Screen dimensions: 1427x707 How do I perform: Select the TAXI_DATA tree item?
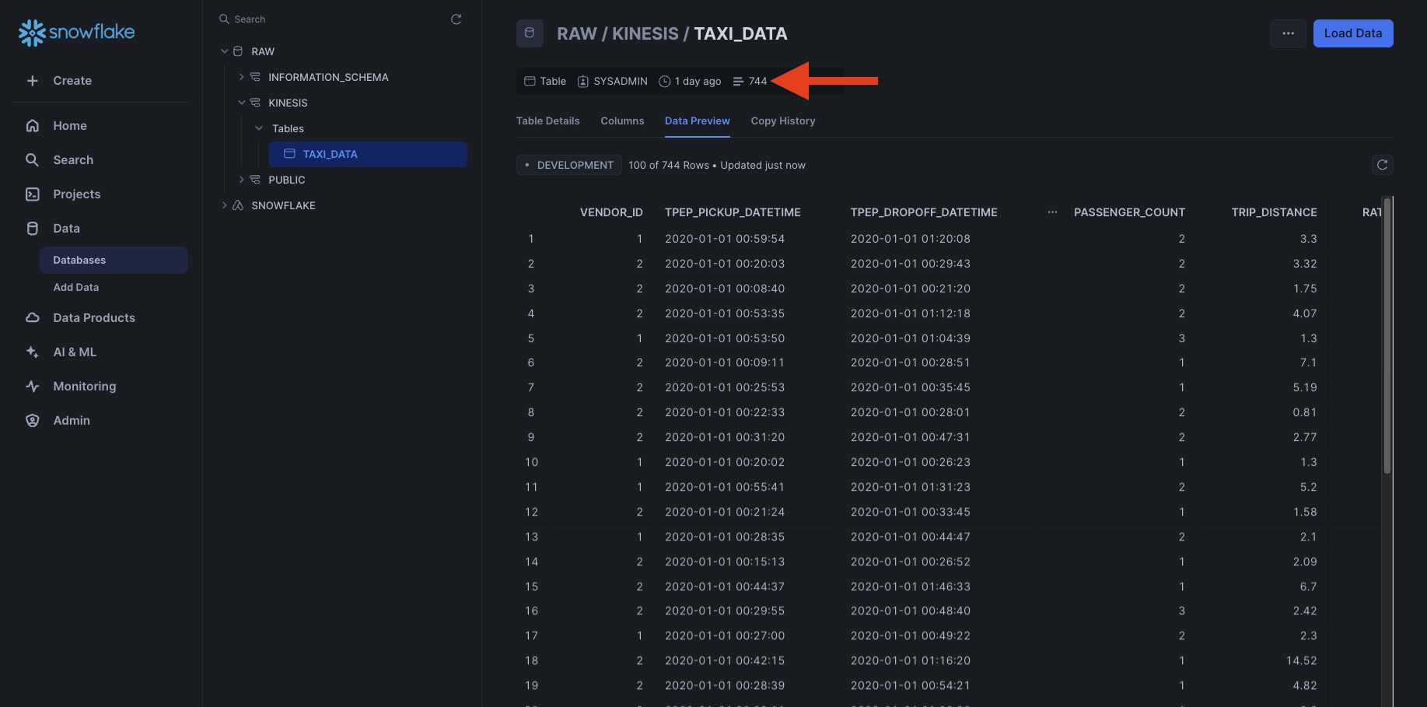click(368, 154)
